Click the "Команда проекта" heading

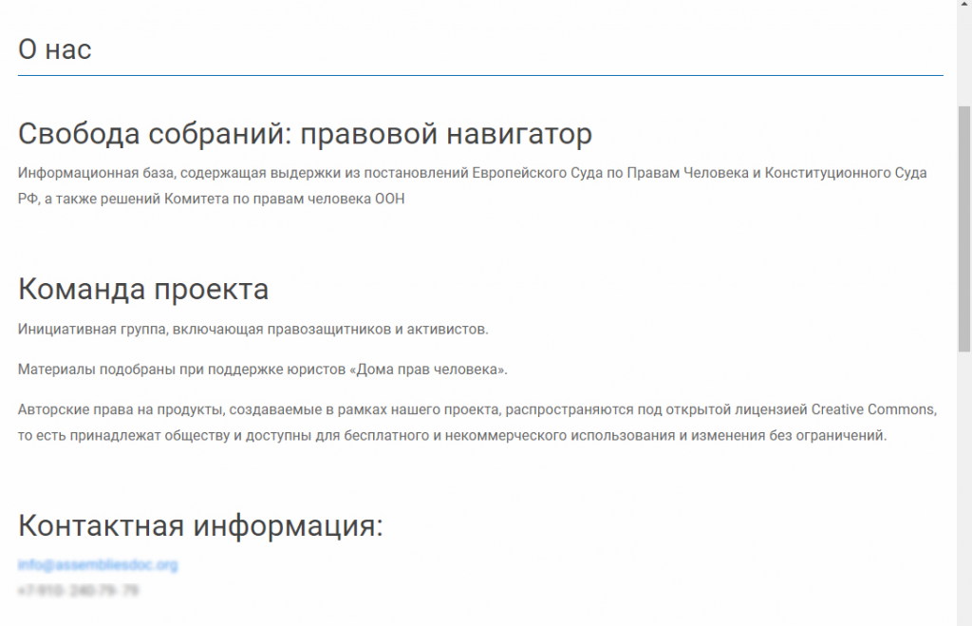click(x=143, y=289)
